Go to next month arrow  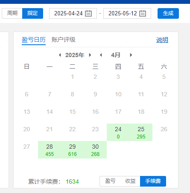tap(131, 55)
